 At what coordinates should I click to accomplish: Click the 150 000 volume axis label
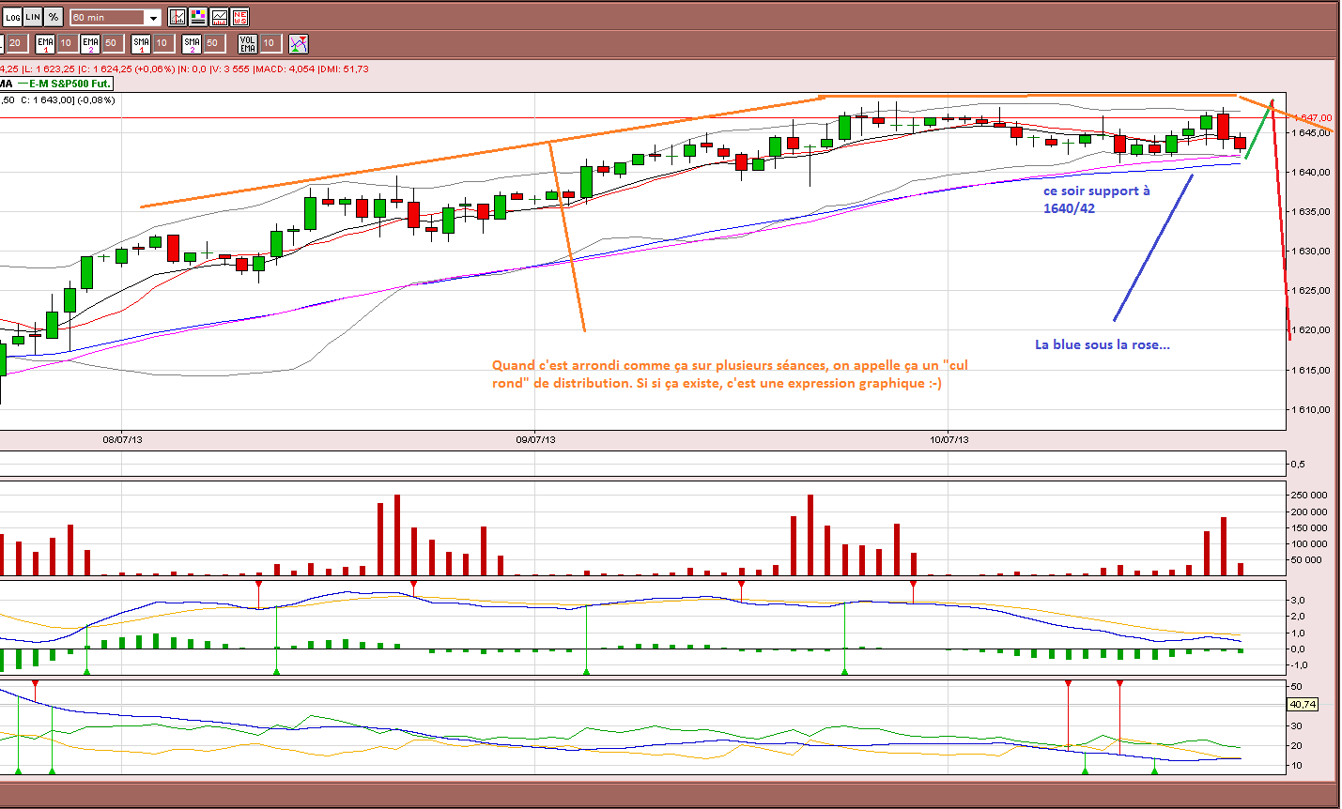coord(1310,527)
